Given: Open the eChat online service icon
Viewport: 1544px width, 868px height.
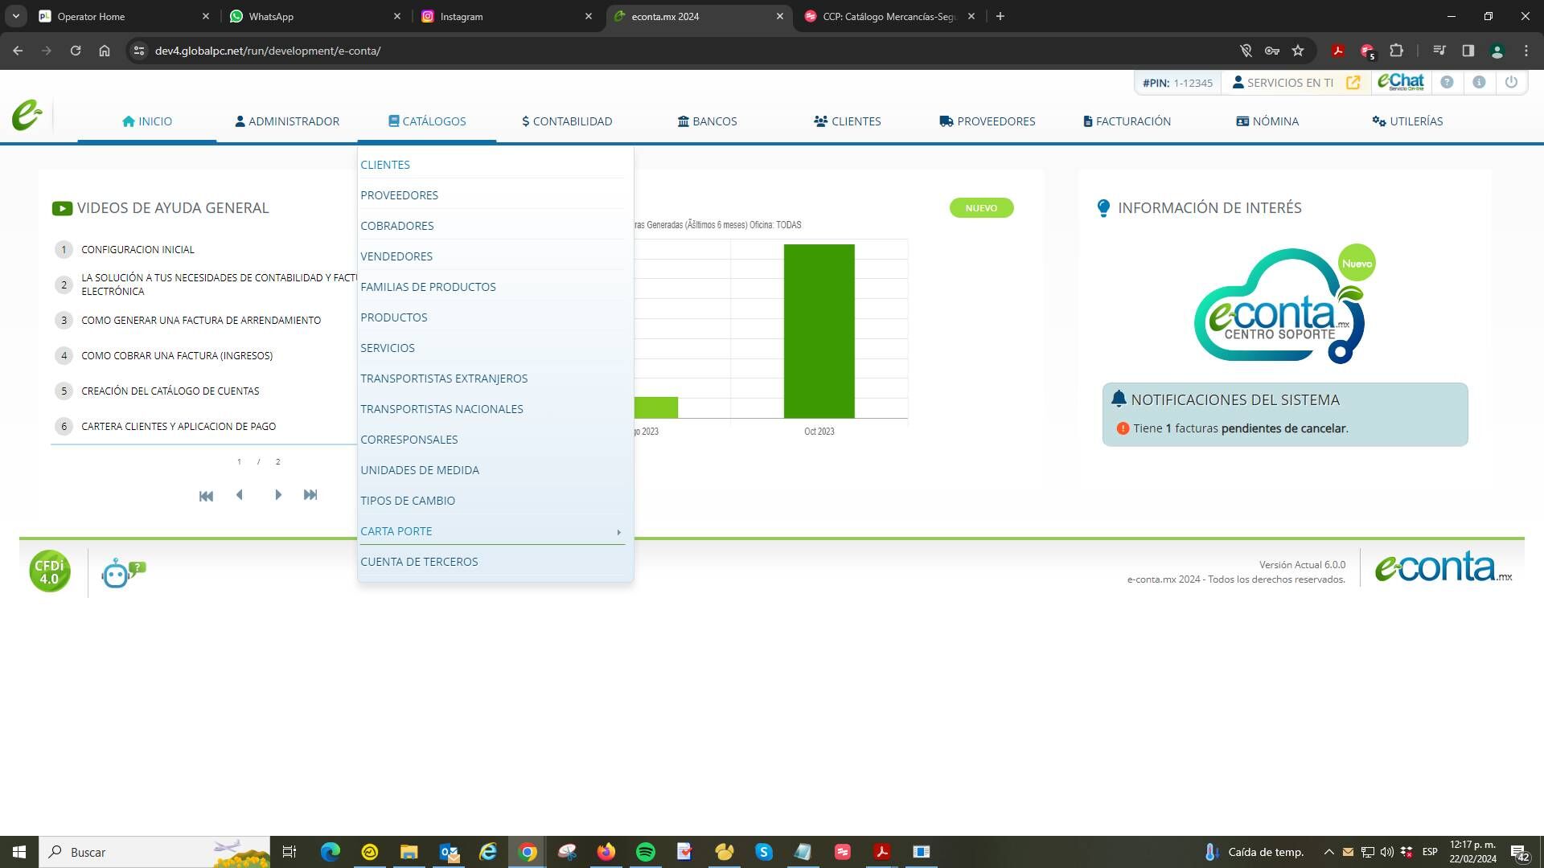Looking at the screenshot, I should coord(1400,82).
